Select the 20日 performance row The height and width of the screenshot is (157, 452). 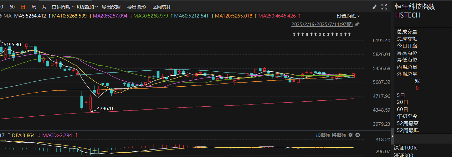click(402, 102)
